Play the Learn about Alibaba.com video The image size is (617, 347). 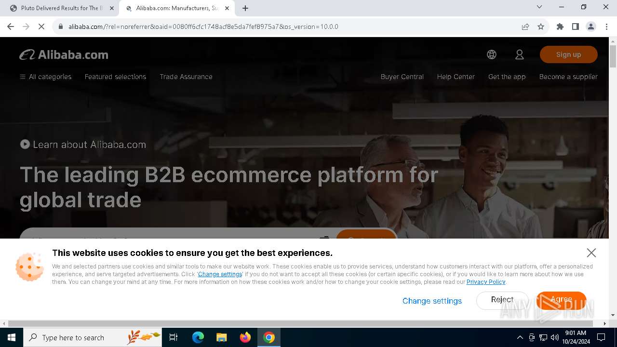click(83, 144)
